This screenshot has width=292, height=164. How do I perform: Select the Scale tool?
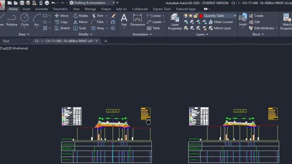80,28
